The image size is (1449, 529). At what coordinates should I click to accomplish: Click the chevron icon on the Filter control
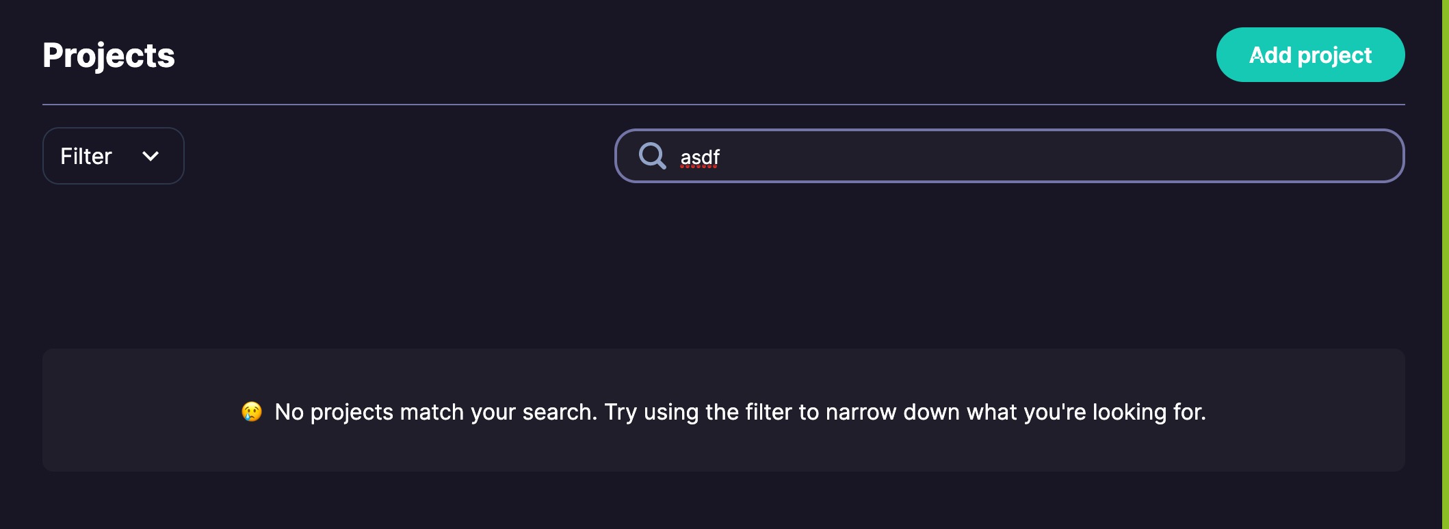coord(151,156)
